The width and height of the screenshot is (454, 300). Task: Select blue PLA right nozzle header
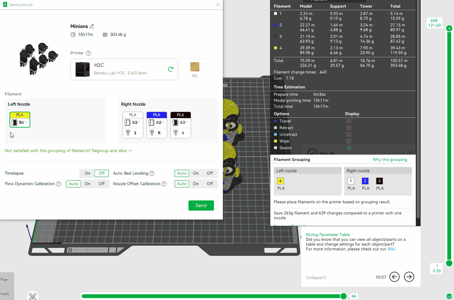point(157,115)
